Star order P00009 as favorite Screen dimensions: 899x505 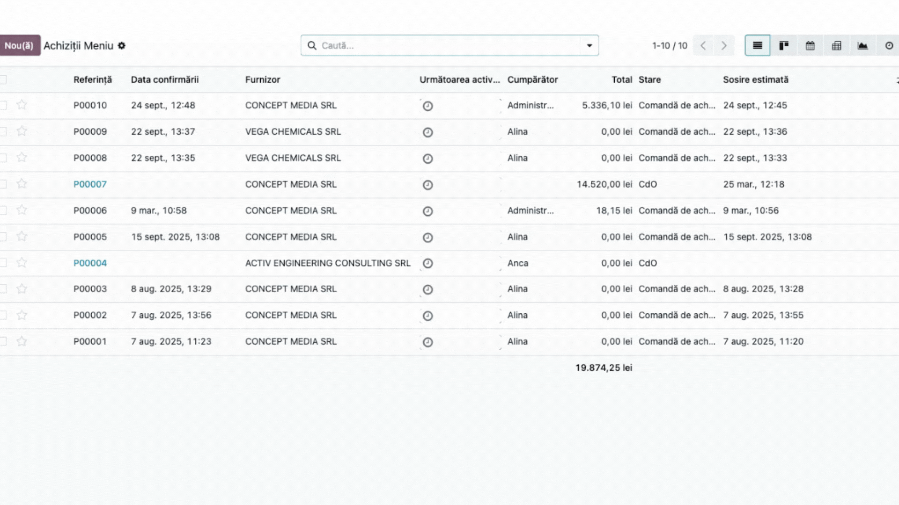click(x=22, y=131)
